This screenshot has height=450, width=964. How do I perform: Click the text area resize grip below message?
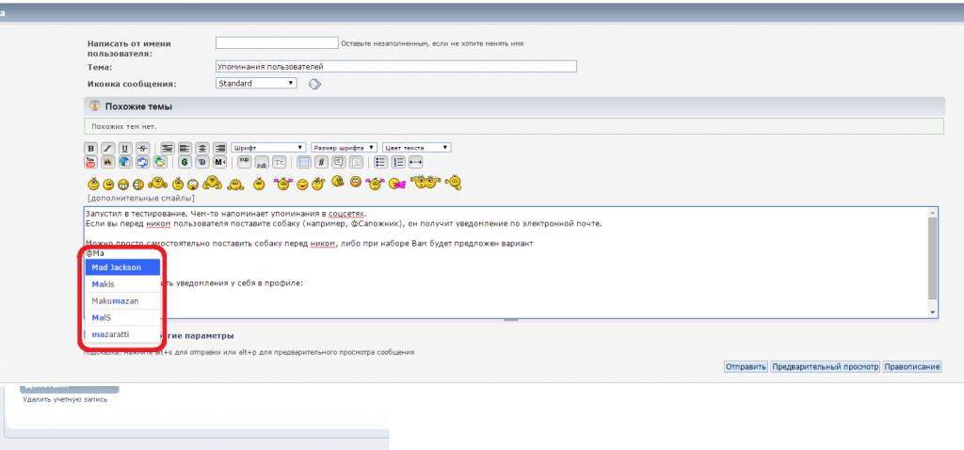click(511, 320)
